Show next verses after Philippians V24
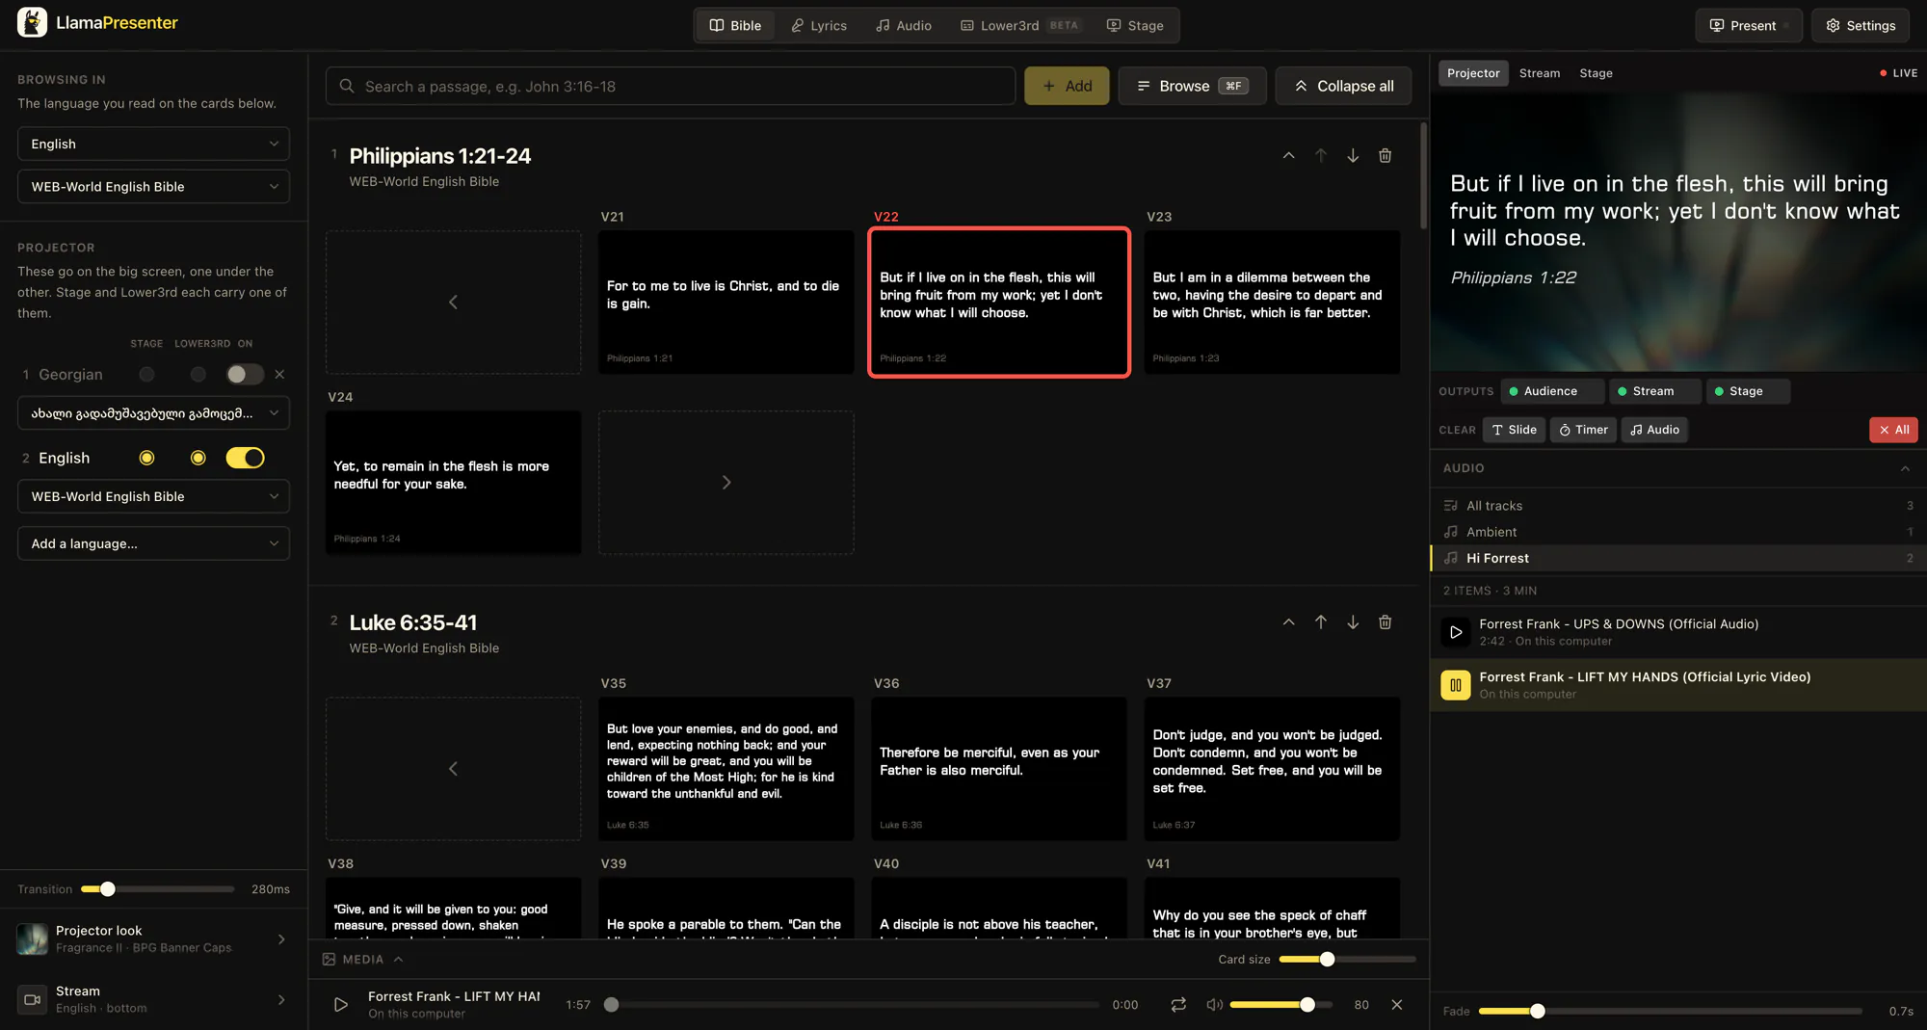 726,482
